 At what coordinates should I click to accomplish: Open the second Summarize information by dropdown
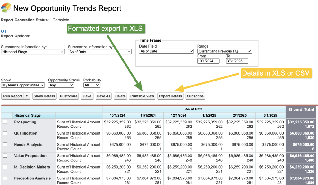click(100, 52)
